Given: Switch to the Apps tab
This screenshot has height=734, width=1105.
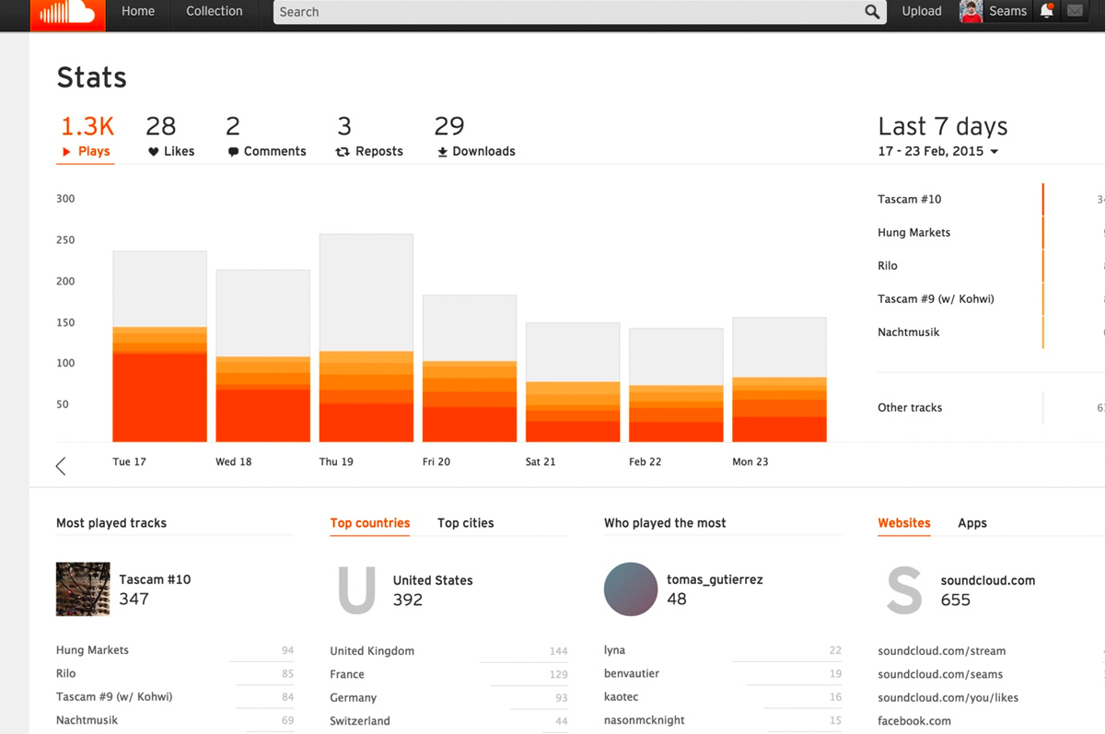Looking at the screenshot, I should tap(971, 523).
